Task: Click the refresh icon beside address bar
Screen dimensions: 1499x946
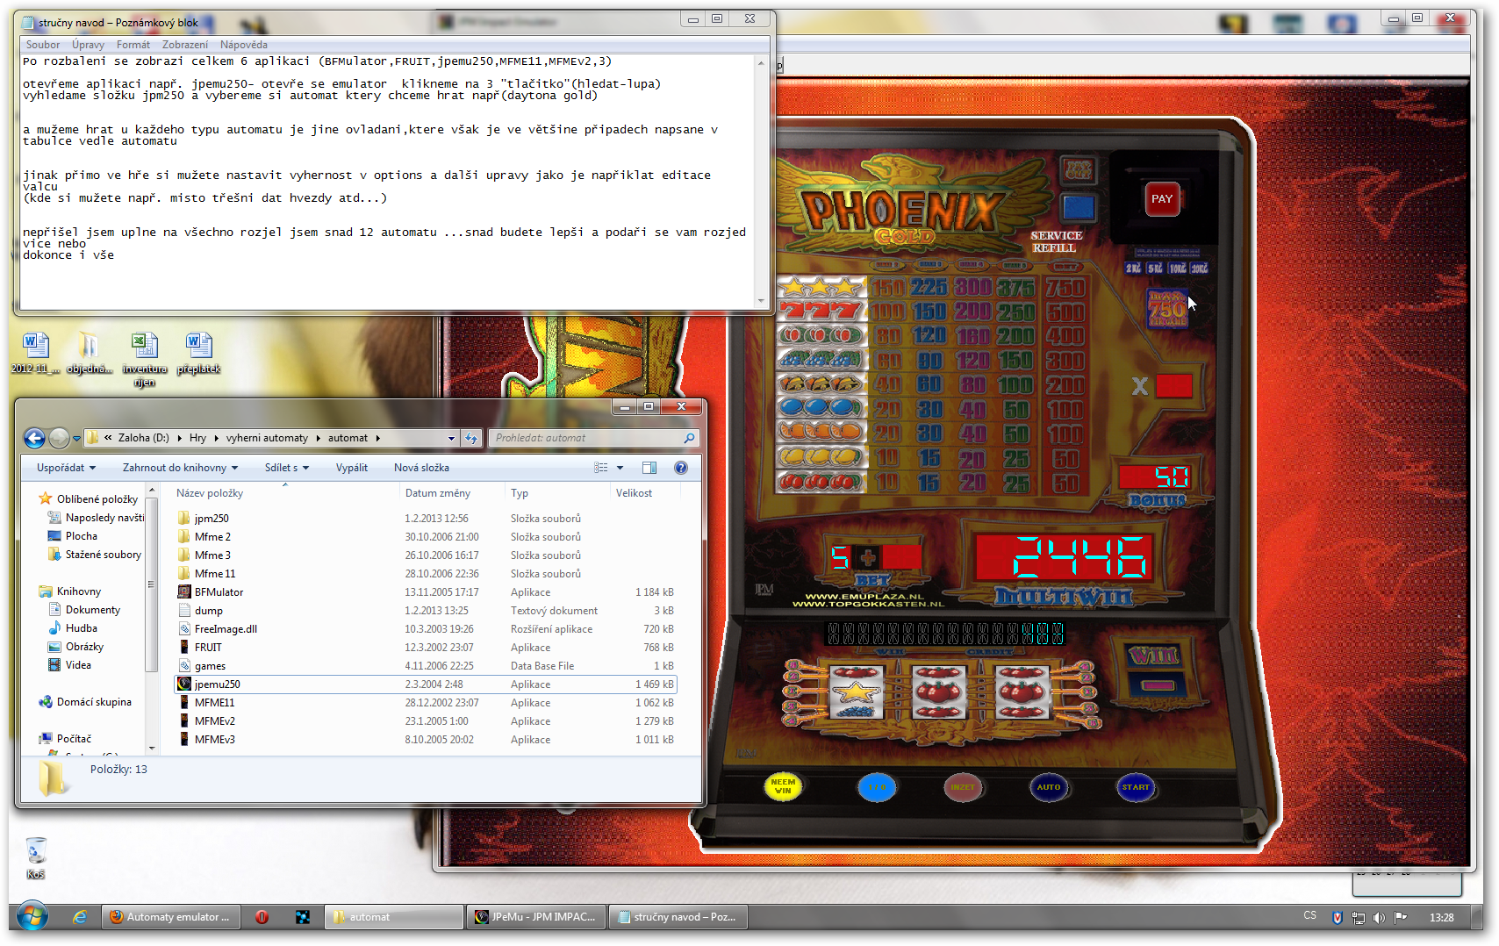Action: click(471, 438)
